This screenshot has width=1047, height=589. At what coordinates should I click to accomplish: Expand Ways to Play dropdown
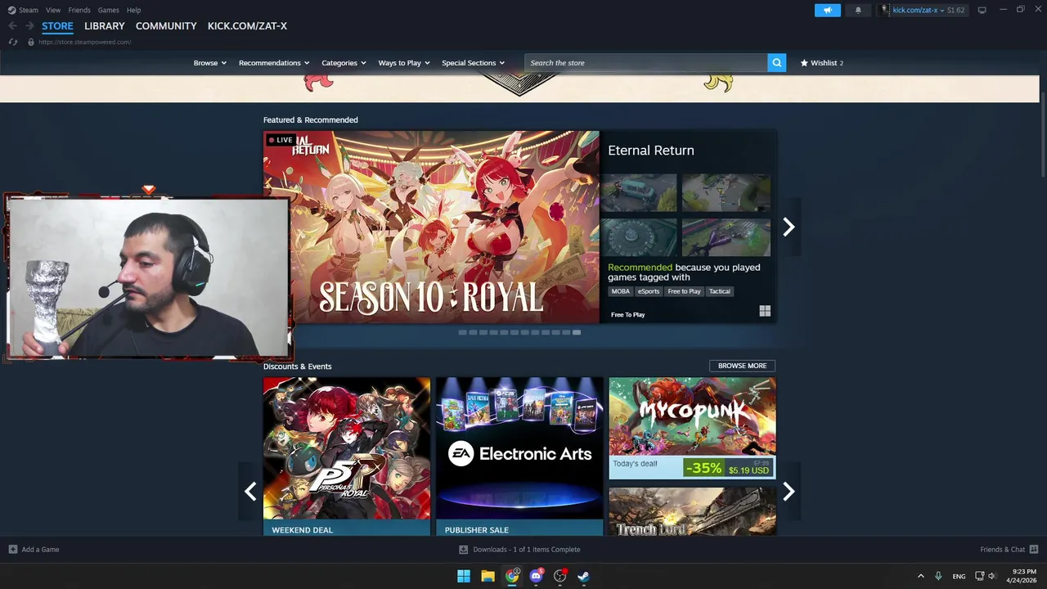404,63
